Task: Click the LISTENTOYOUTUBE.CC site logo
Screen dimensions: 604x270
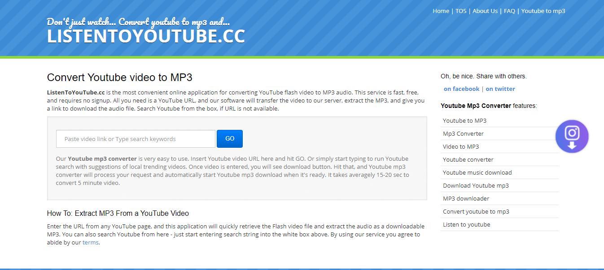Action: pyautogui.click(x=146, y=37)
